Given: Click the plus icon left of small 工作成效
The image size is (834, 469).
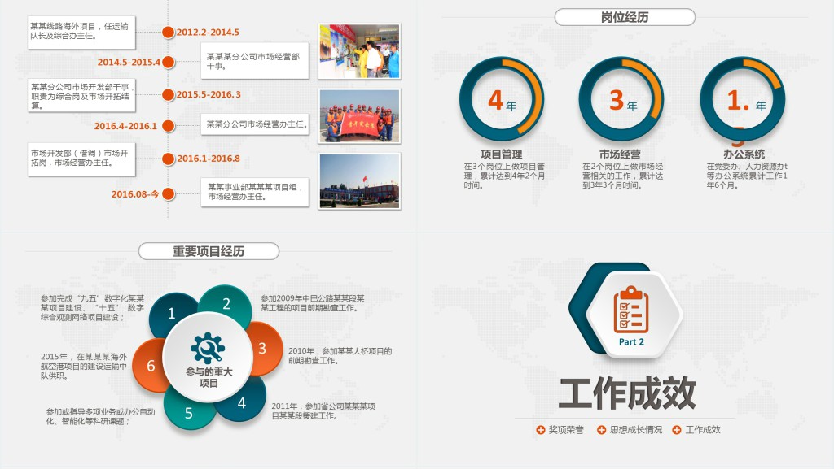Looking at the screenshot, I should pyautogui.click(x=677, y=430).
